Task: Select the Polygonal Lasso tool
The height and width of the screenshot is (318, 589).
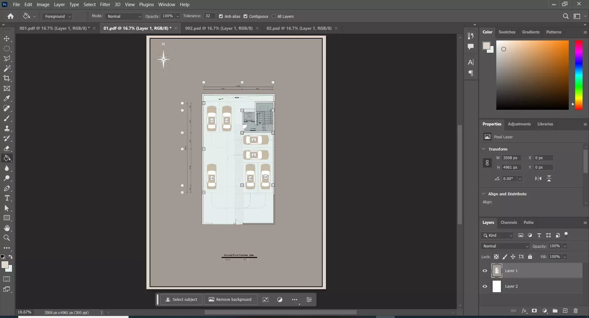Action: 7,59
